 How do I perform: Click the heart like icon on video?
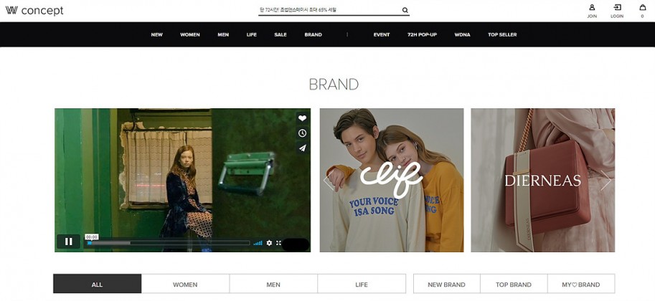pyautogui.click(x=303, y=118)
